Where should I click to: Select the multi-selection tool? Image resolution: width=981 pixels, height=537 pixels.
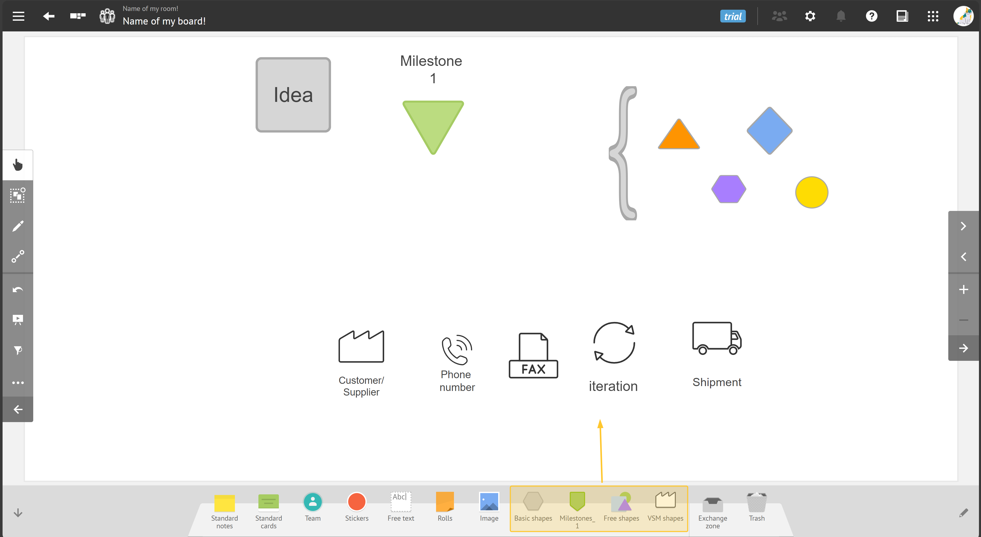pos(18,195)
